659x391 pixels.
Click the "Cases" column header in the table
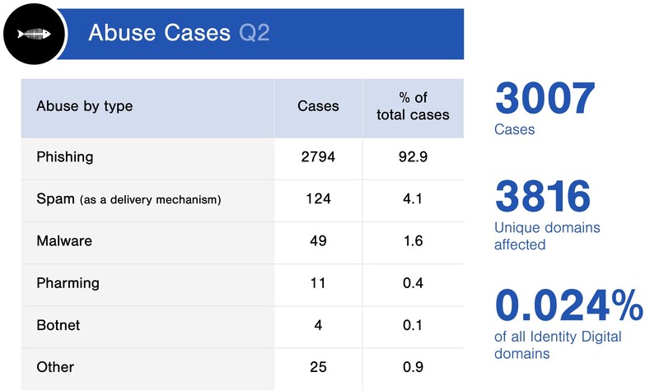pyautogui.click(x=318, y=106)
